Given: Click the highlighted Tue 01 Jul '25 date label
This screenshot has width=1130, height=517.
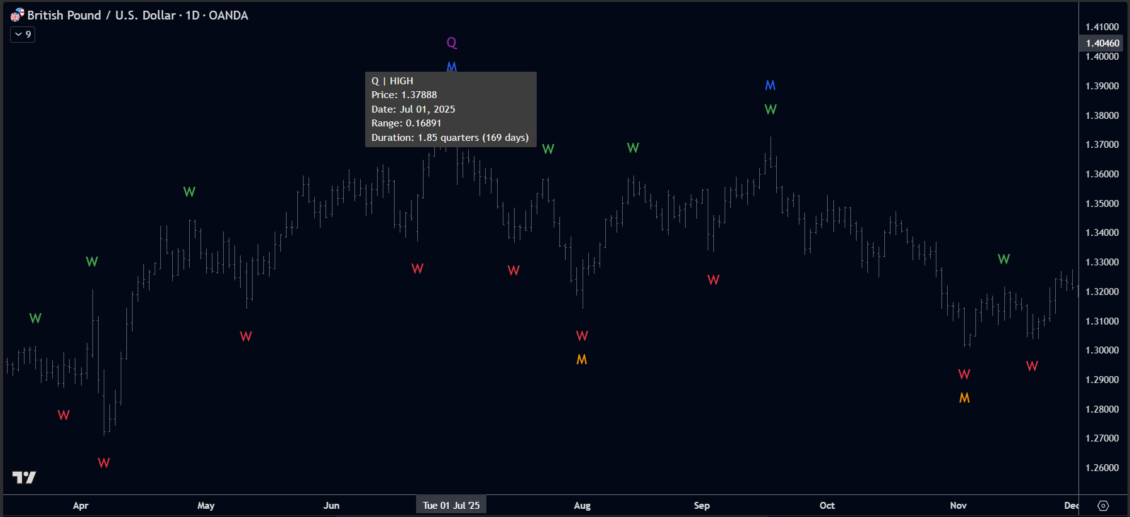Looking at the screenshot, I should (451, 506).
